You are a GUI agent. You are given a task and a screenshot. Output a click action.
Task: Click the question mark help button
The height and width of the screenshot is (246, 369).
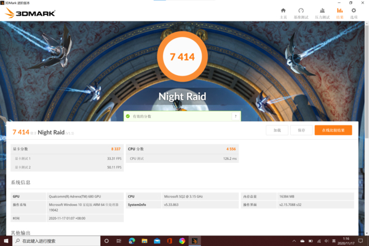pyautogui.click(x=236, y=116)
